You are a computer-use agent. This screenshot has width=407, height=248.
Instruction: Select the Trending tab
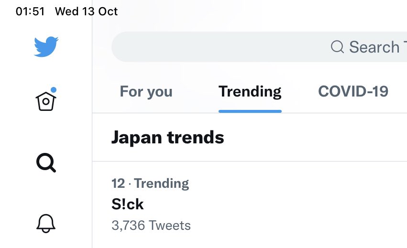(250, 91)
